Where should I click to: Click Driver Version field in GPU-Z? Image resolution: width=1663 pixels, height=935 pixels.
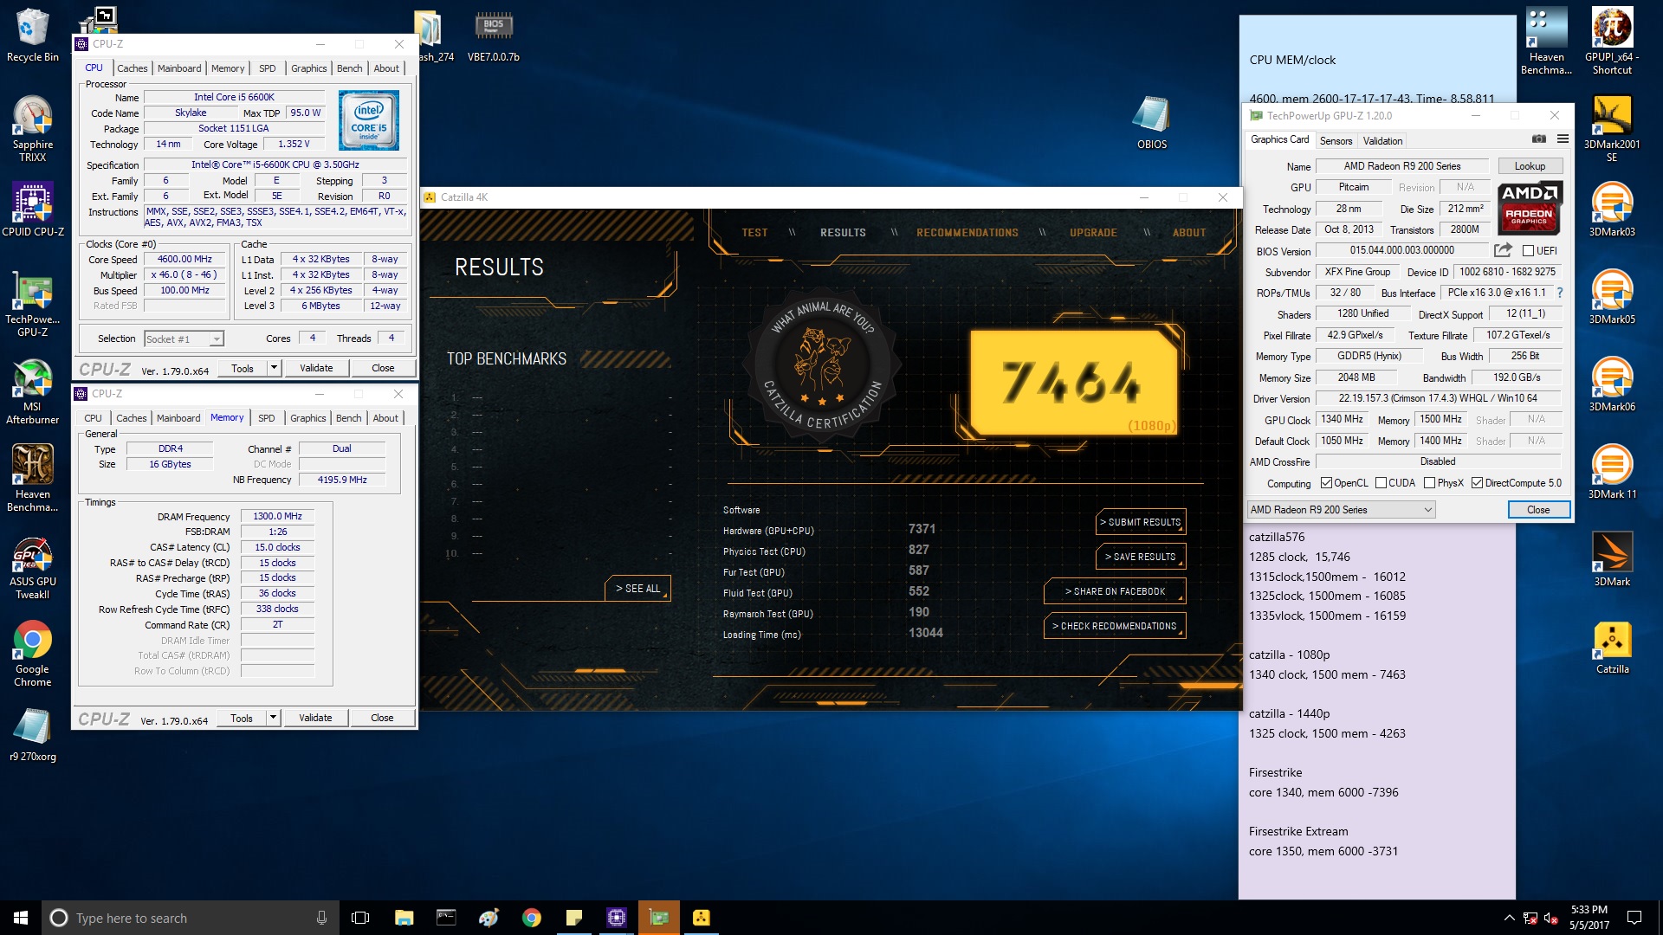tap(1438, 398)
